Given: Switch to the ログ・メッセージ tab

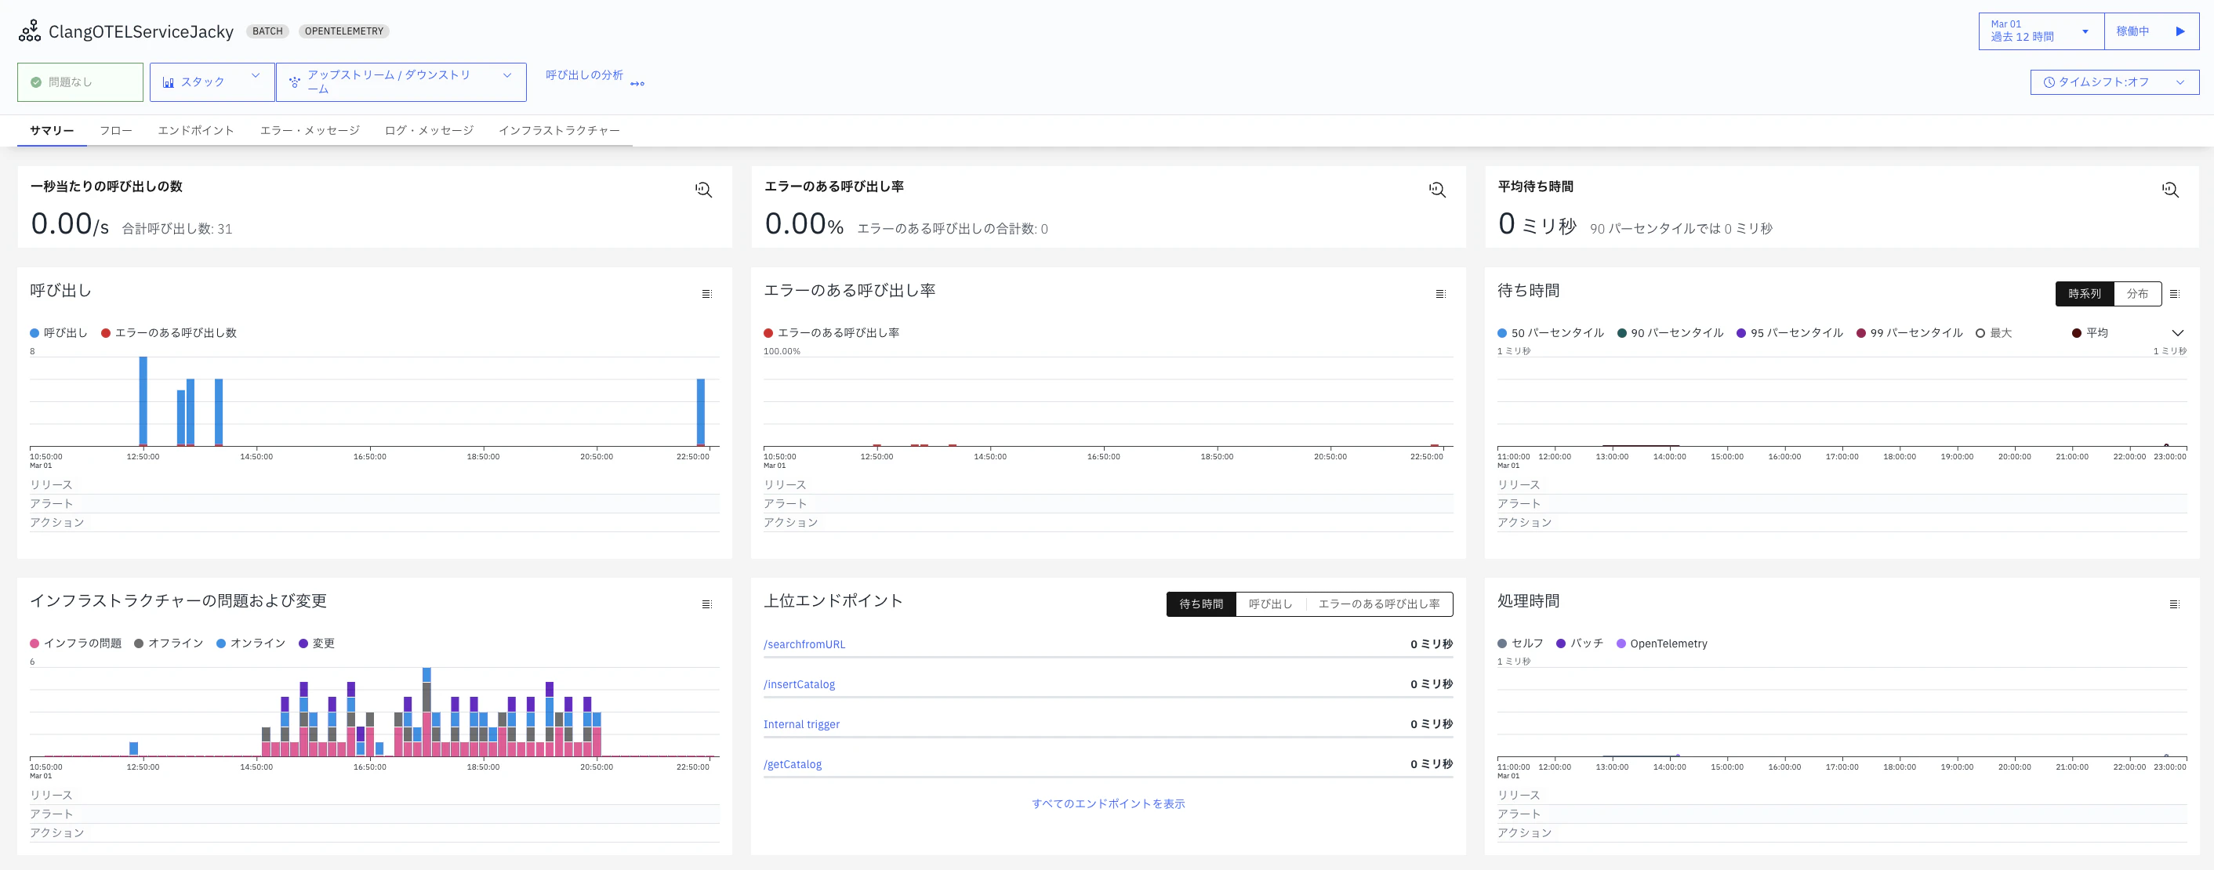Looking at the screenshot, I should [x=429, y=131].
